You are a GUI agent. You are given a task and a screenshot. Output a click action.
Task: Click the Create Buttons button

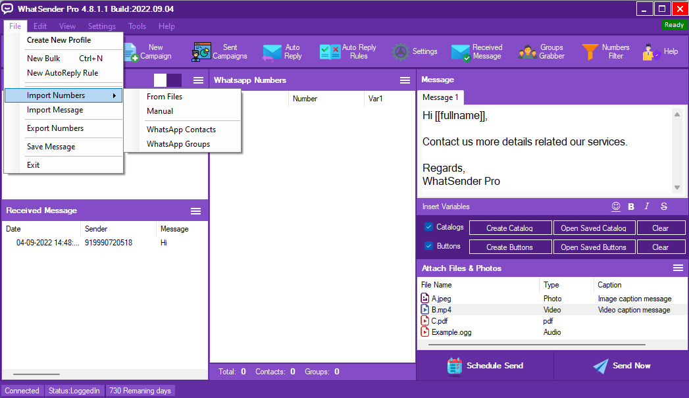510,247
